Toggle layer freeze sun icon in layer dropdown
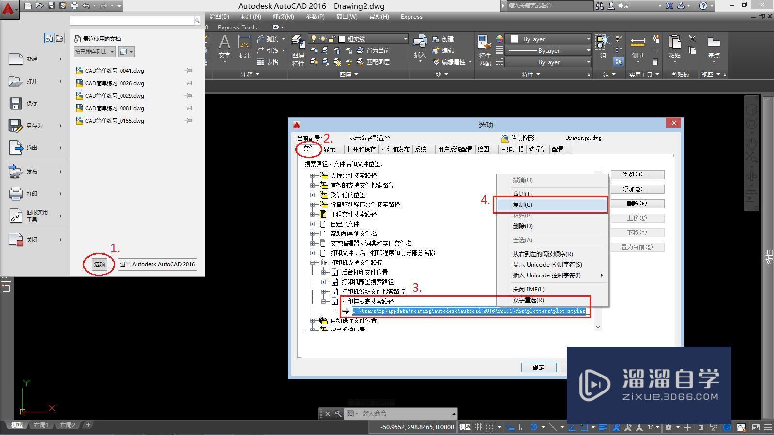Viewport: 774px width, 435px height. pyautogui.click(x=323, y=39)
